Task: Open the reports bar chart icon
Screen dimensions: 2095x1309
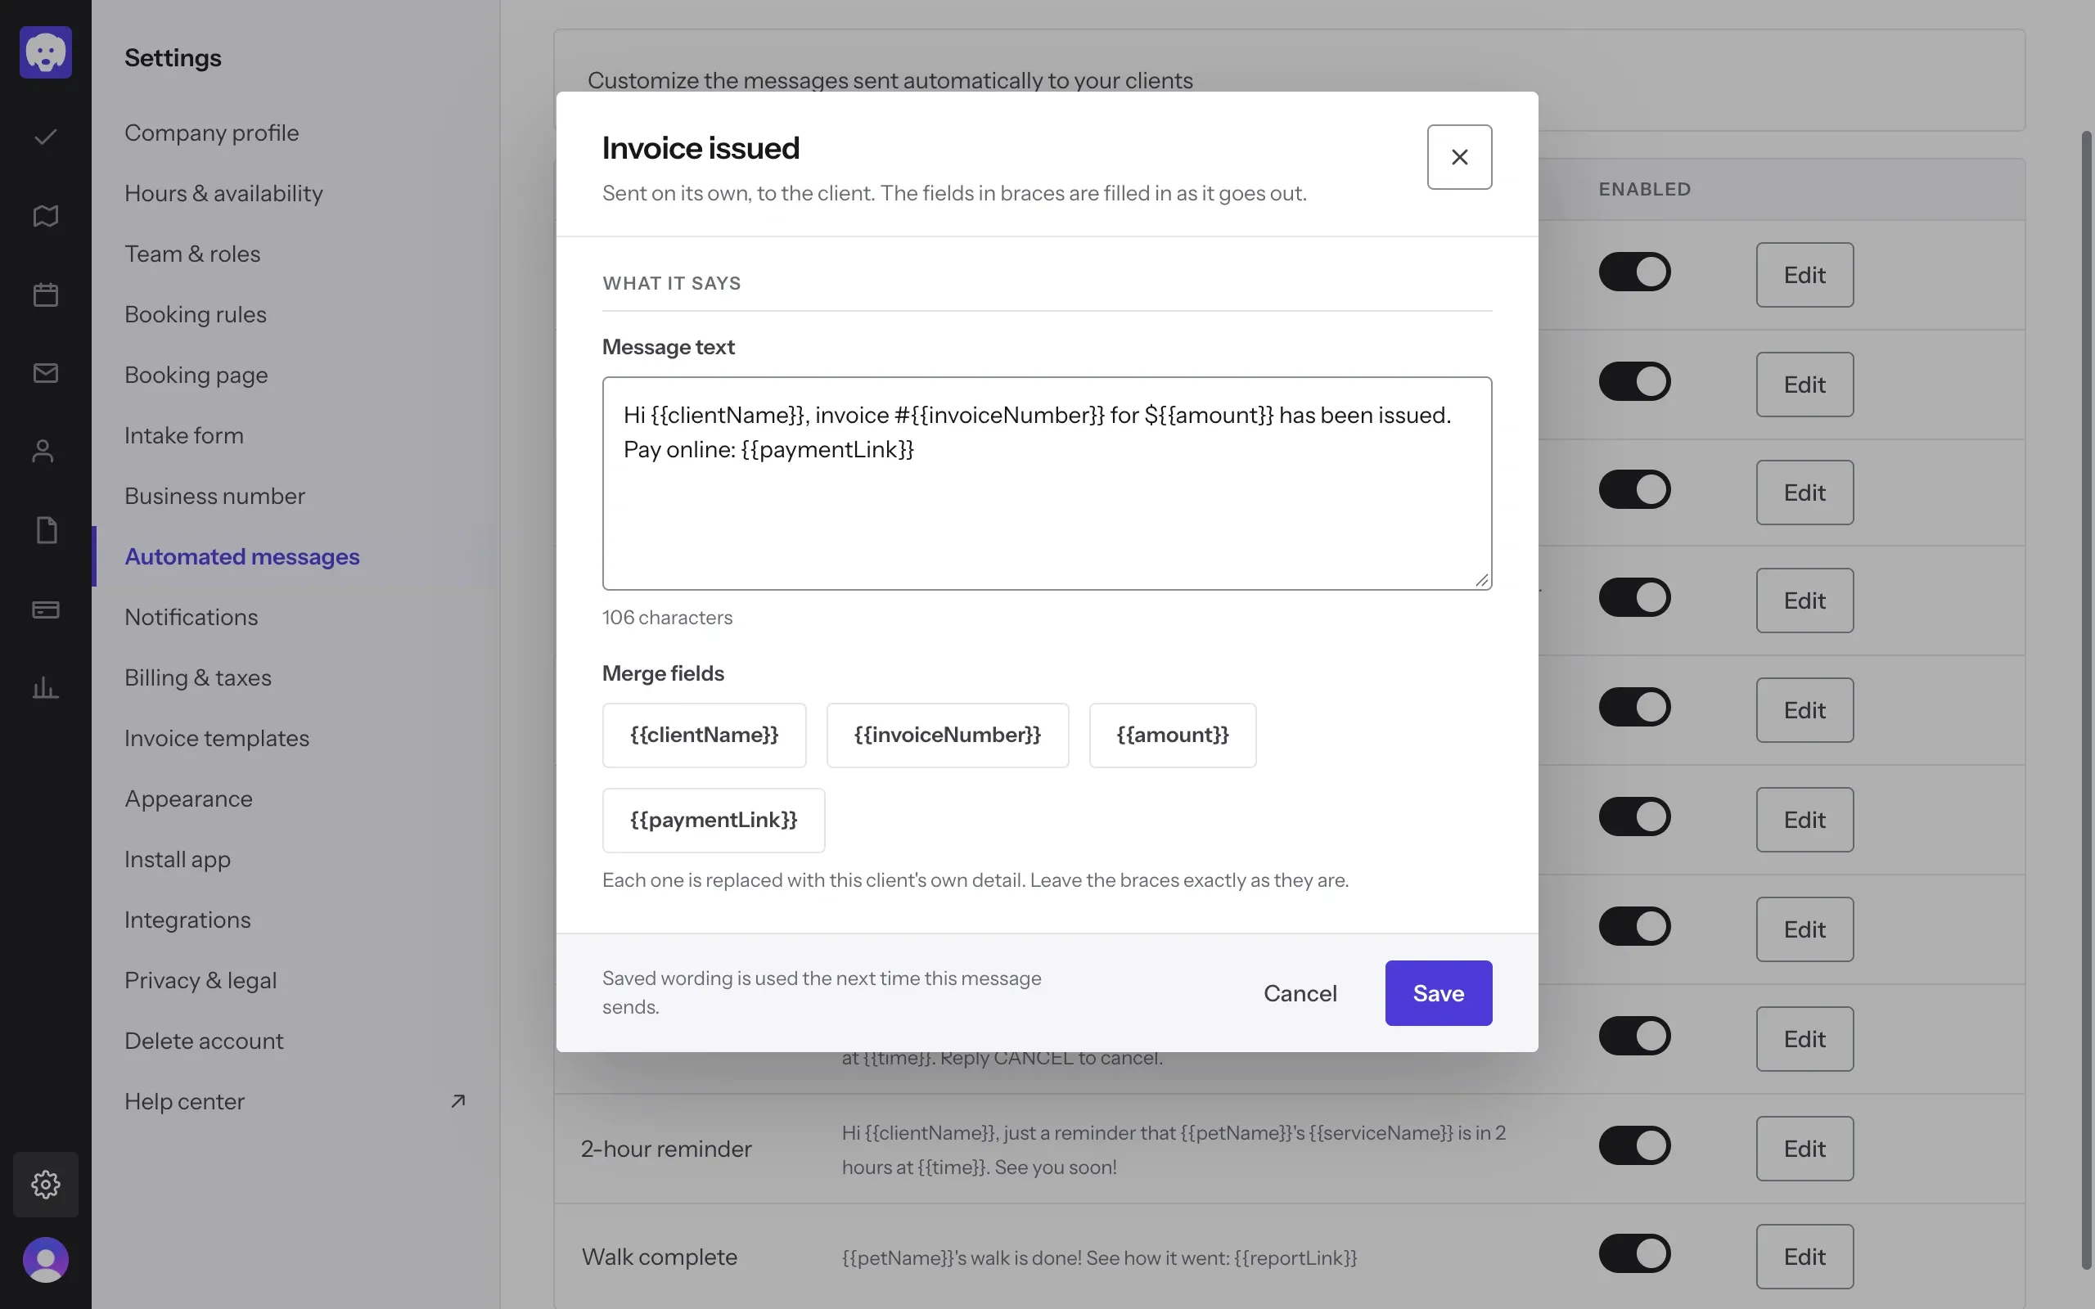Action: point(46,688)
